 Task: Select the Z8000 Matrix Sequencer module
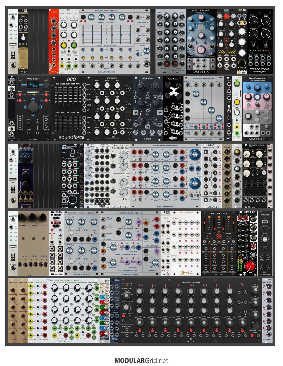[64, 311]
